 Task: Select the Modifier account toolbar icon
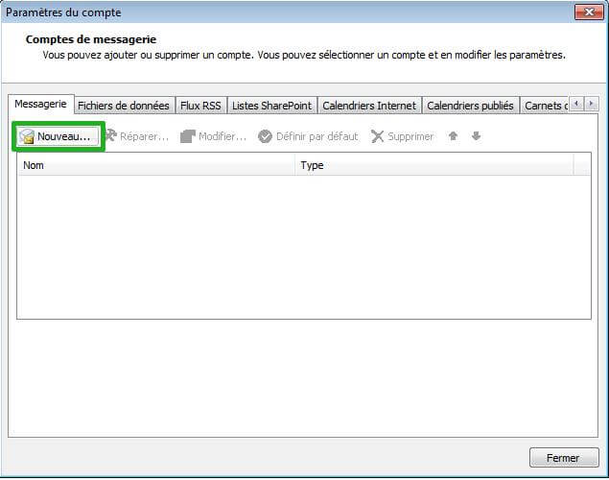(x=188, y=136)
